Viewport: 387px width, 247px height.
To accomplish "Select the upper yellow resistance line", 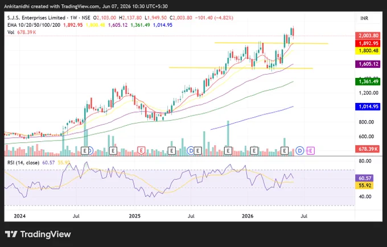I will [271, 43].
